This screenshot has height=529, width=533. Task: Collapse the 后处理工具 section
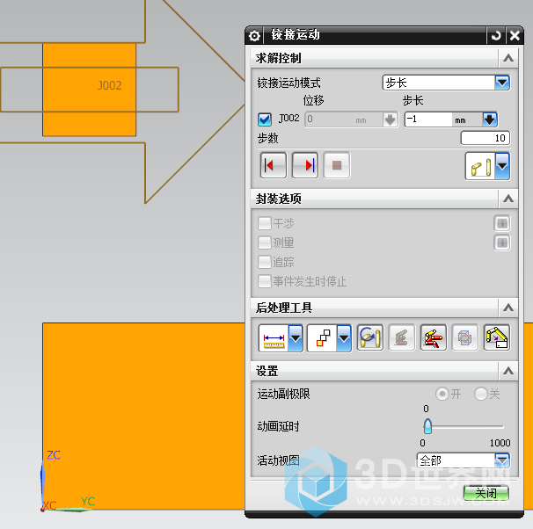[508, 308]
